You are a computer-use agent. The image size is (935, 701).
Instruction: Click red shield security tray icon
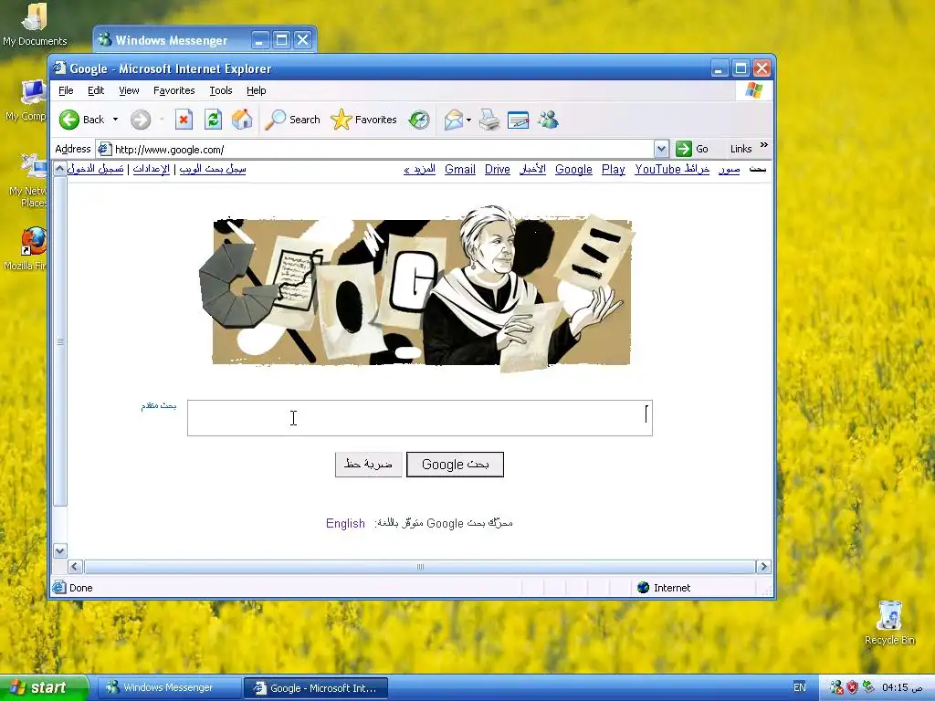[853, 688]
